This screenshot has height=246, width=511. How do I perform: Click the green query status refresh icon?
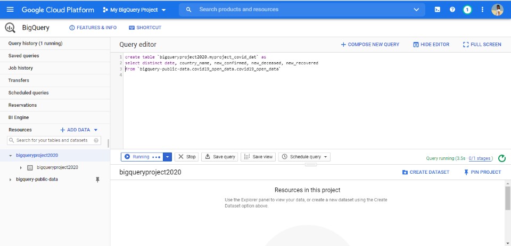tap(502, 158)
